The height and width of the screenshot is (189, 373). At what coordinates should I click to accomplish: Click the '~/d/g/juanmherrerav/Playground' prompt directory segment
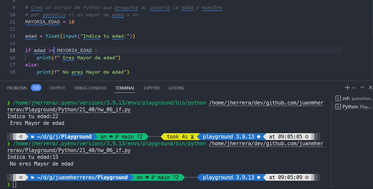79,177
